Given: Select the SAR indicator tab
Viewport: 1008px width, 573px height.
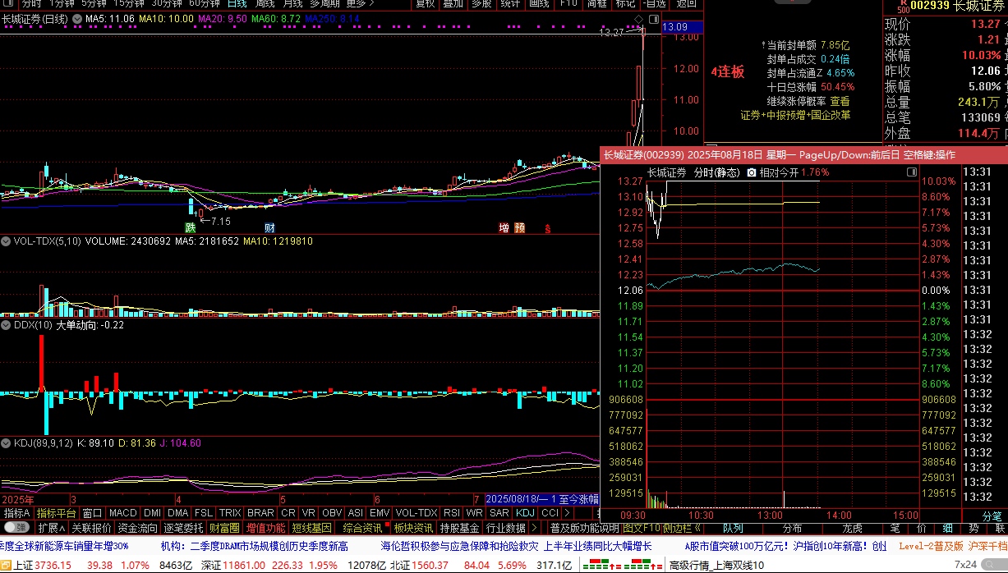Looking at the screenshot, I should pyautogui.click(x=499, y=513).
